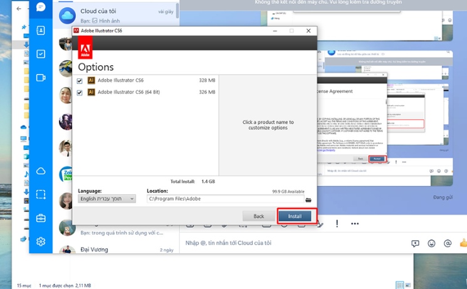This screenshot has height=289, width=467.
Task: Click the @ mention icon in message bar
Action: pos(448,243)
